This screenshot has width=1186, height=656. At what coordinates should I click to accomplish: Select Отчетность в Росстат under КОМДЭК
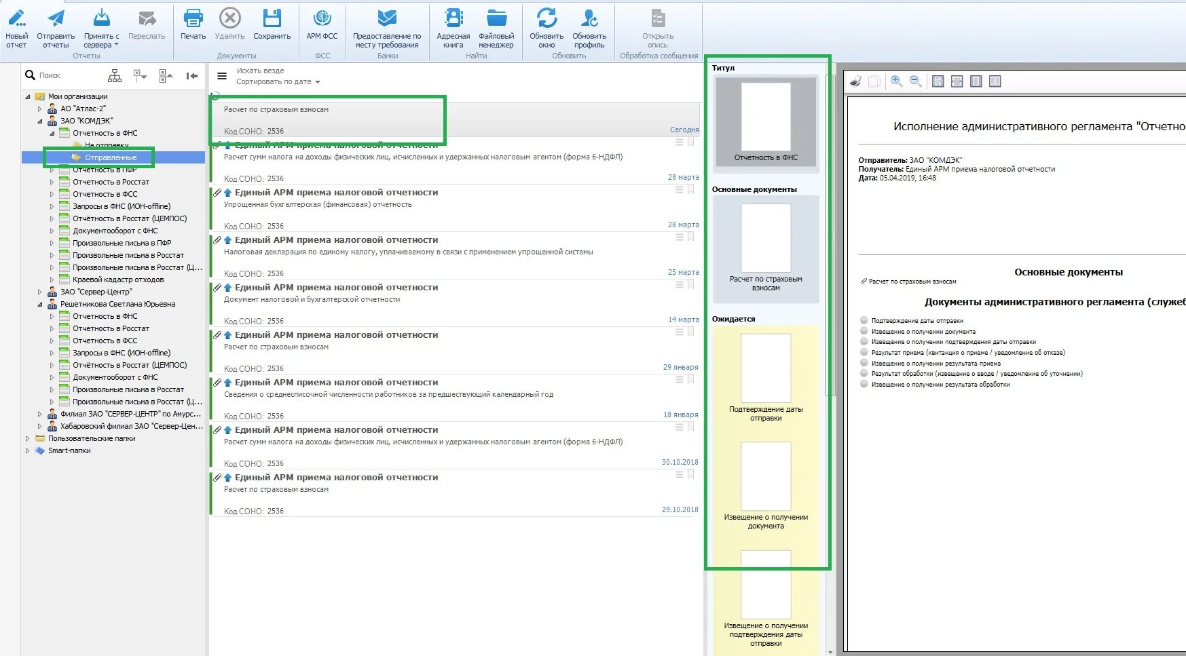pos(111,182)
